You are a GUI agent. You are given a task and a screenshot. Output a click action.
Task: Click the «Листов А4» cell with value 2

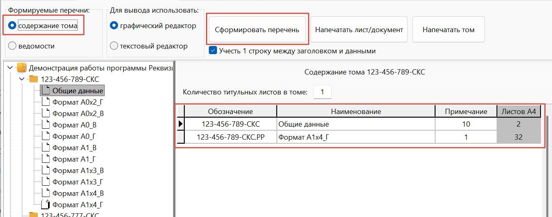click(x=519, y=124)
